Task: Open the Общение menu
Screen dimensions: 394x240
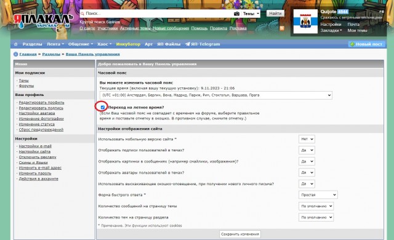Action: pyautogui.click(x=81, y=44)
